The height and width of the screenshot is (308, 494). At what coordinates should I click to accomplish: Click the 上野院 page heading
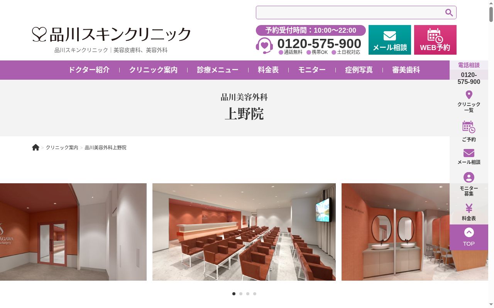click(244, 114)
